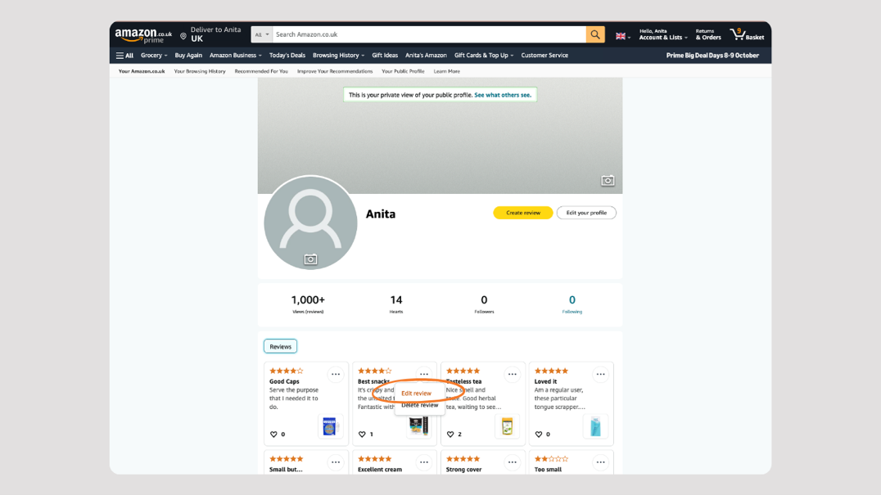This screenshot has height=495, width=881.
Task: Click the profile picture camera icon
Action: coord(310,259)
